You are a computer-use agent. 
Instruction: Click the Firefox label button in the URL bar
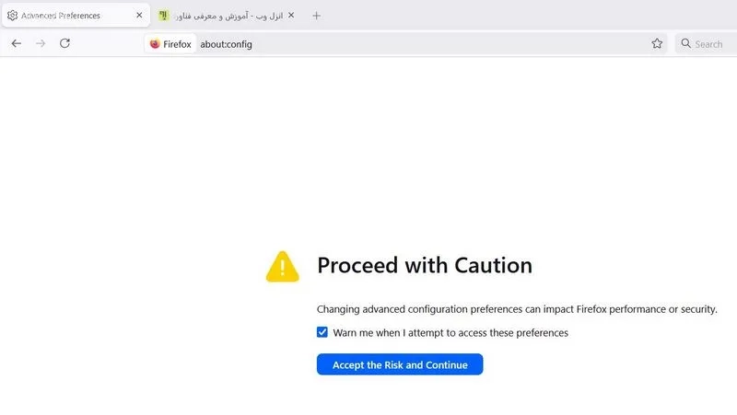pyautogui.click(x=170, y=44)
